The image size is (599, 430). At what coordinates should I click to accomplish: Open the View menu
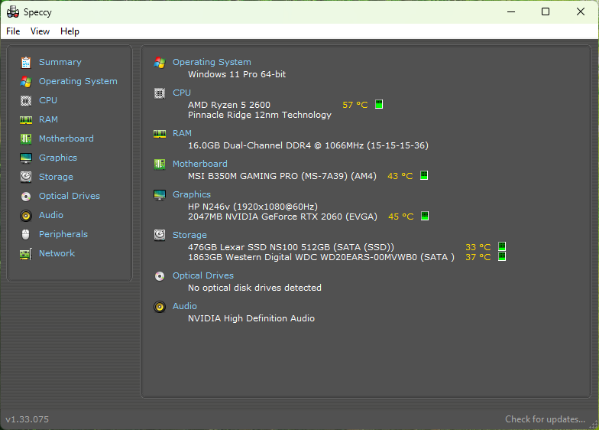point(40,31)
